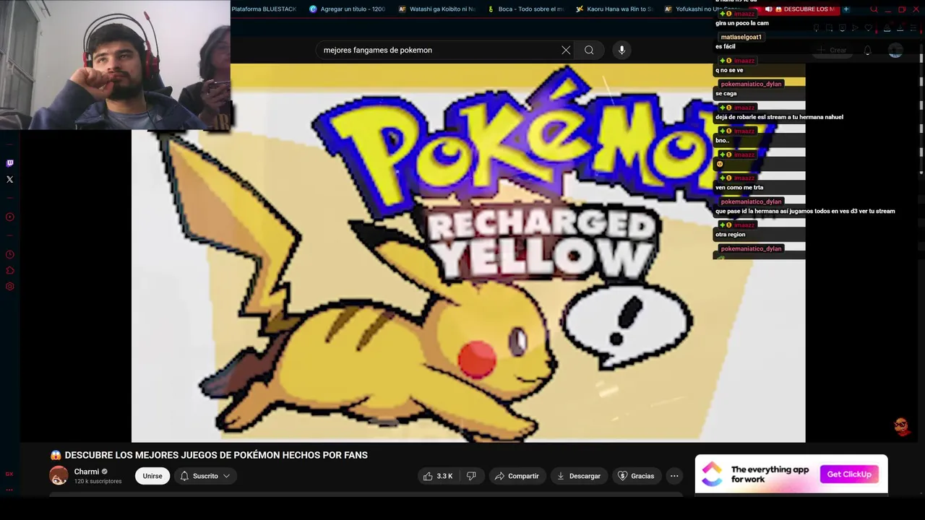The image size is (925, 520).
Task: Click chat message 'otra region'
Action: [730, 234]
